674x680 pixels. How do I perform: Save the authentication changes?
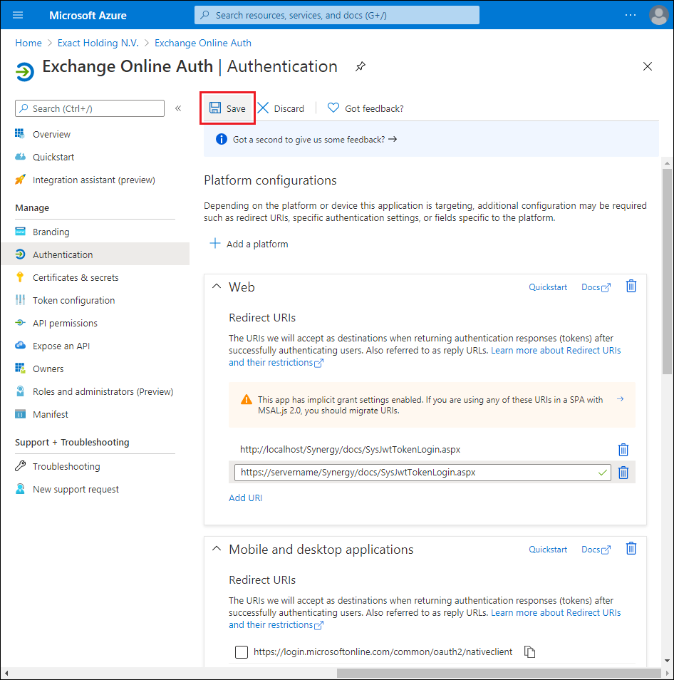pos(227,108)
